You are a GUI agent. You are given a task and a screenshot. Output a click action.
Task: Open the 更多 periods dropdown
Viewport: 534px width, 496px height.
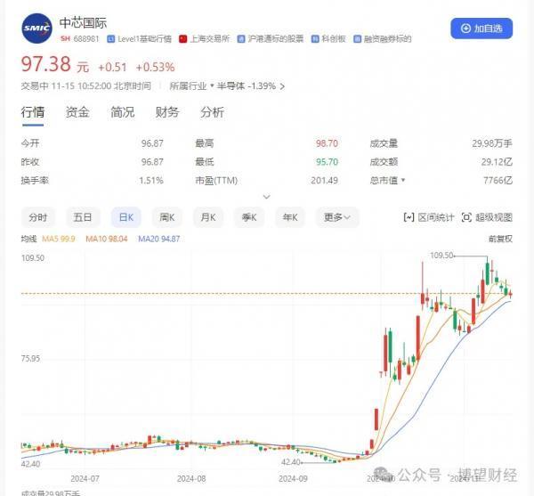pos(337,217)
